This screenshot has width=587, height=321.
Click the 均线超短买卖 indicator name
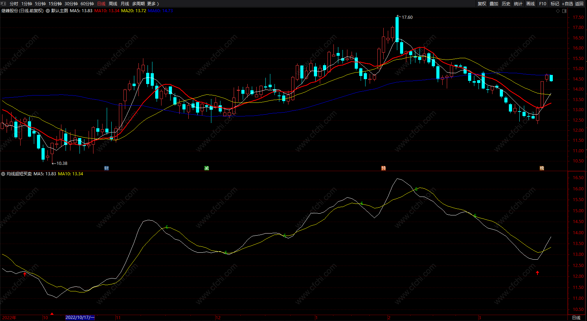tap(19, 174)
